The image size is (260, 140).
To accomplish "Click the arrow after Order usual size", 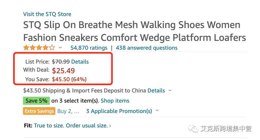I will click(x=110, y=126).
